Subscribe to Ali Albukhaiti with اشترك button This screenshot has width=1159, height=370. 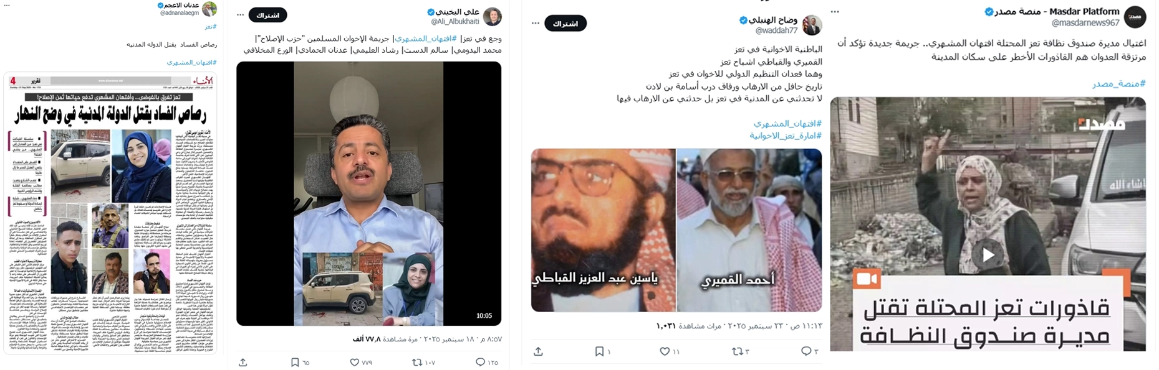[268, 15]
